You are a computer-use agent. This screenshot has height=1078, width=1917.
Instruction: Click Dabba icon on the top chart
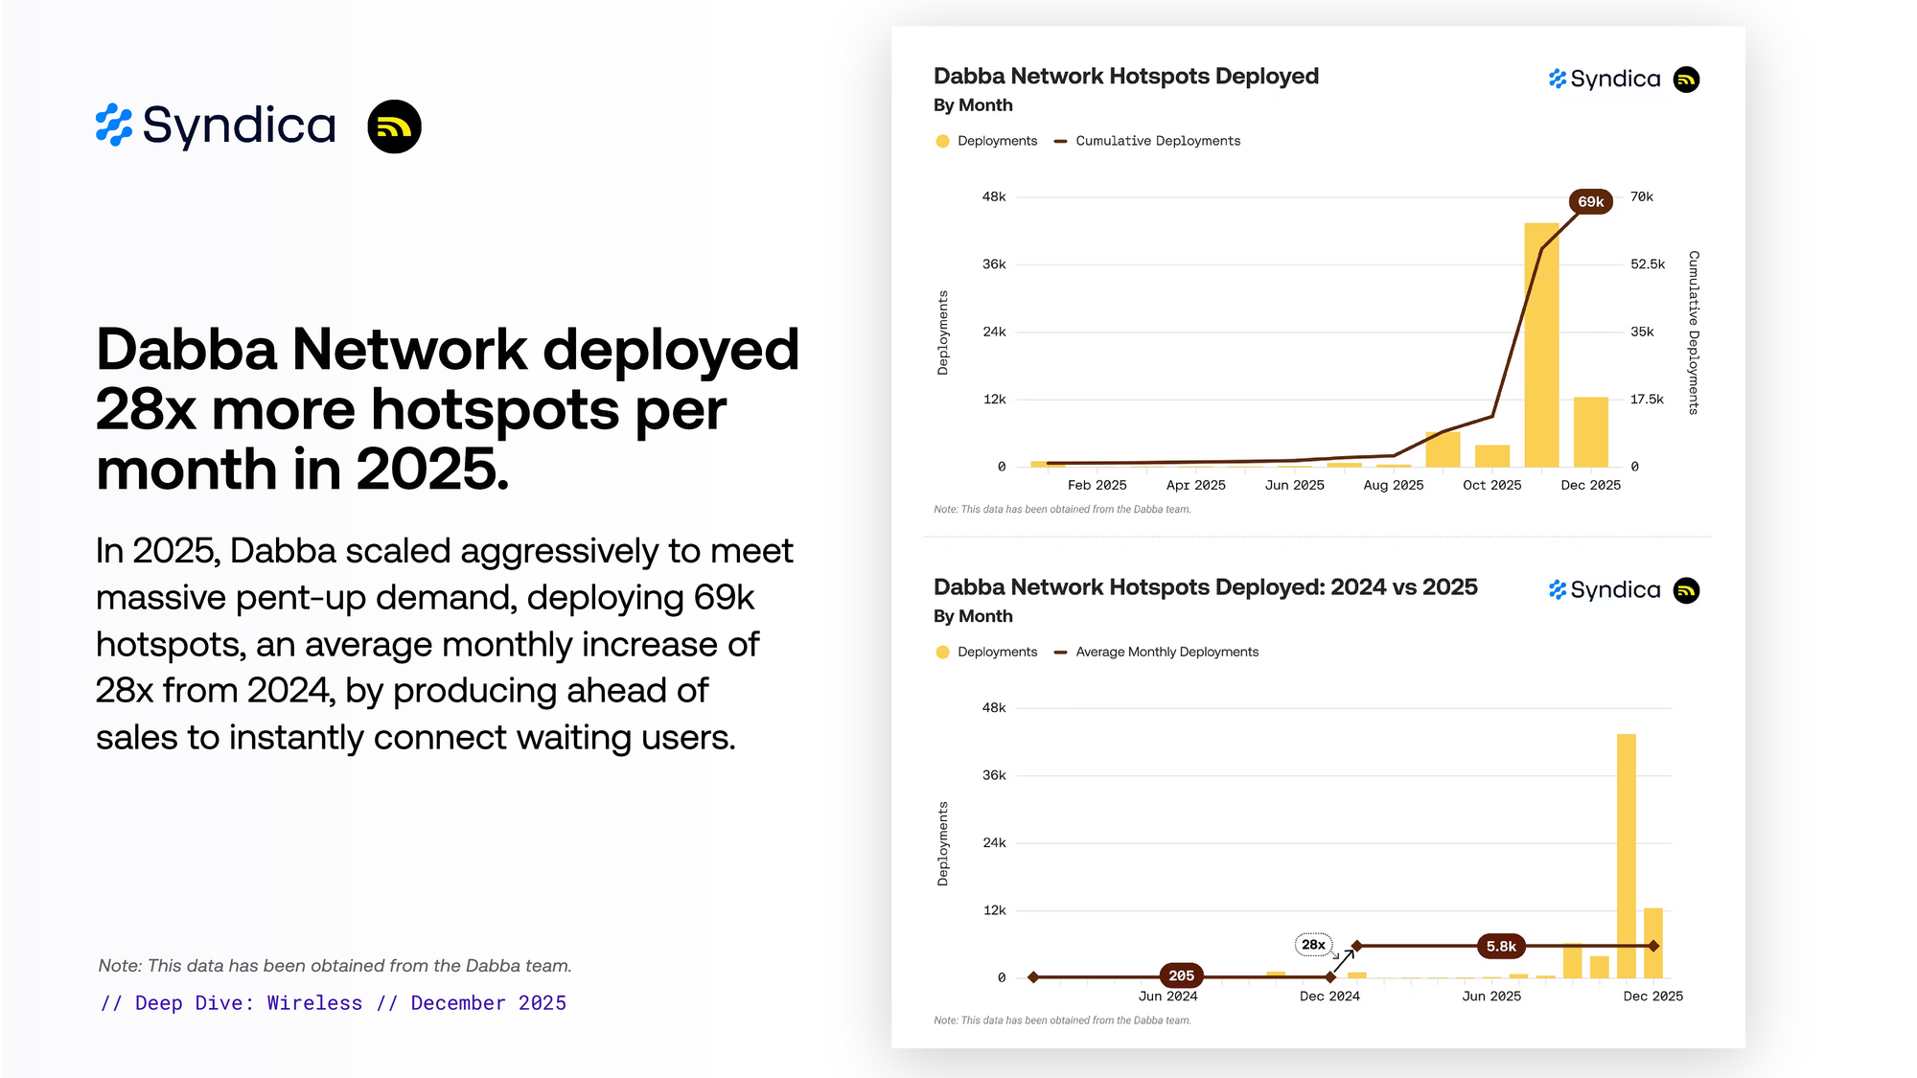point(1686,80)
